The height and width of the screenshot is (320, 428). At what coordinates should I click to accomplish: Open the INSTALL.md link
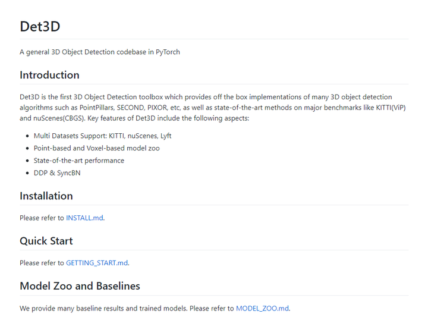84,218
